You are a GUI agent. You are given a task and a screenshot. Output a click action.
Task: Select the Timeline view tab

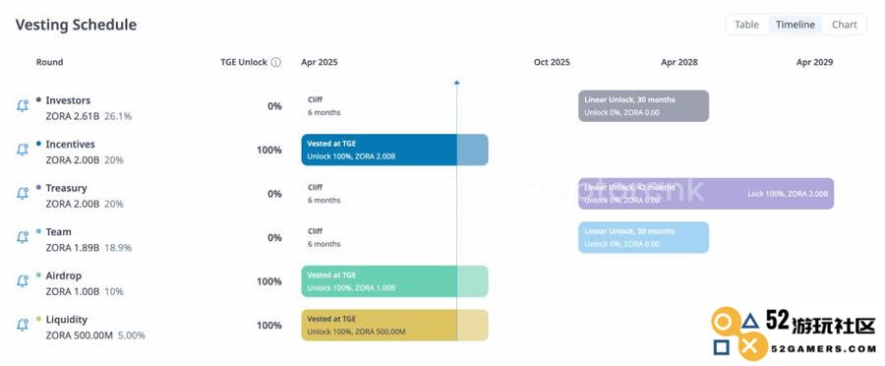[795, 25]
